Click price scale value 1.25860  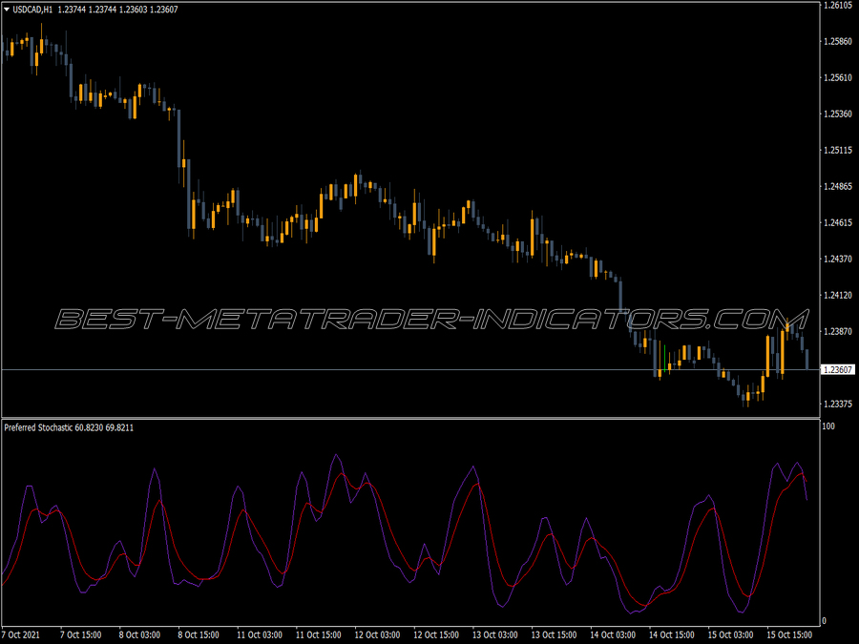click(838, 42)
